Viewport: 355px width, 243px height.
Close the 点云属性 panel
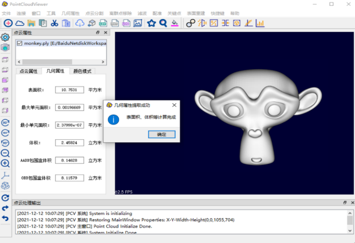106,32
